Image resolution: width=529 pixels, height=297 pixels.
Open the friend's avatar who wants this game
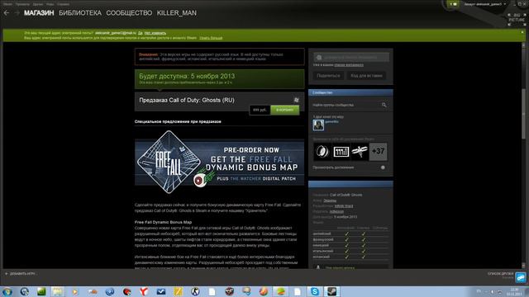click(318, 125)
